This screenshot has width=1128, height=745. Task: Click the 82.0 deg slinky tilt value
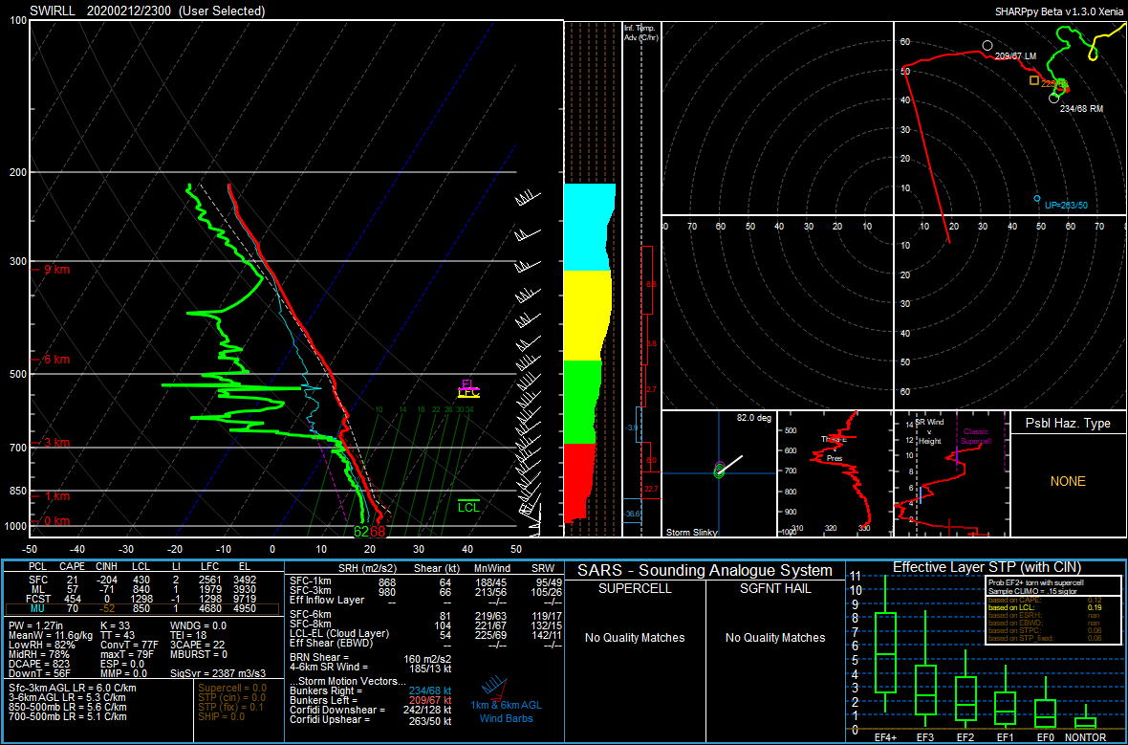(x=753, y=418)
